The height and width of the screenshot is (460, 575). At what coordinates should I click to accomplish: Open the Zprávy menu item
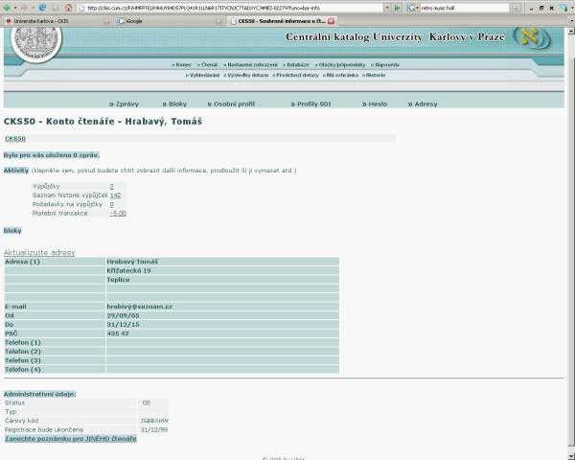(x=124, y=104)
